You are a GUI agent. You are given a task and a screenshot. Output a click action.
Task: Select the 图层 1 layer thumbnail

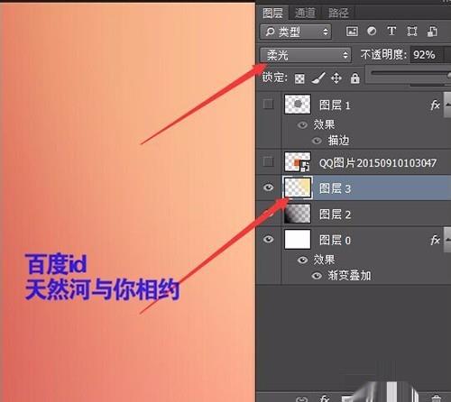point(298,105)
